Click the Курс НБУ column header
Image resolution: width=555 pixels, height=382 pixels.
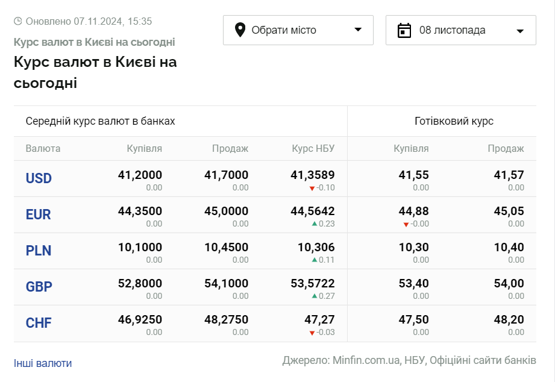(x=313, y=148)
